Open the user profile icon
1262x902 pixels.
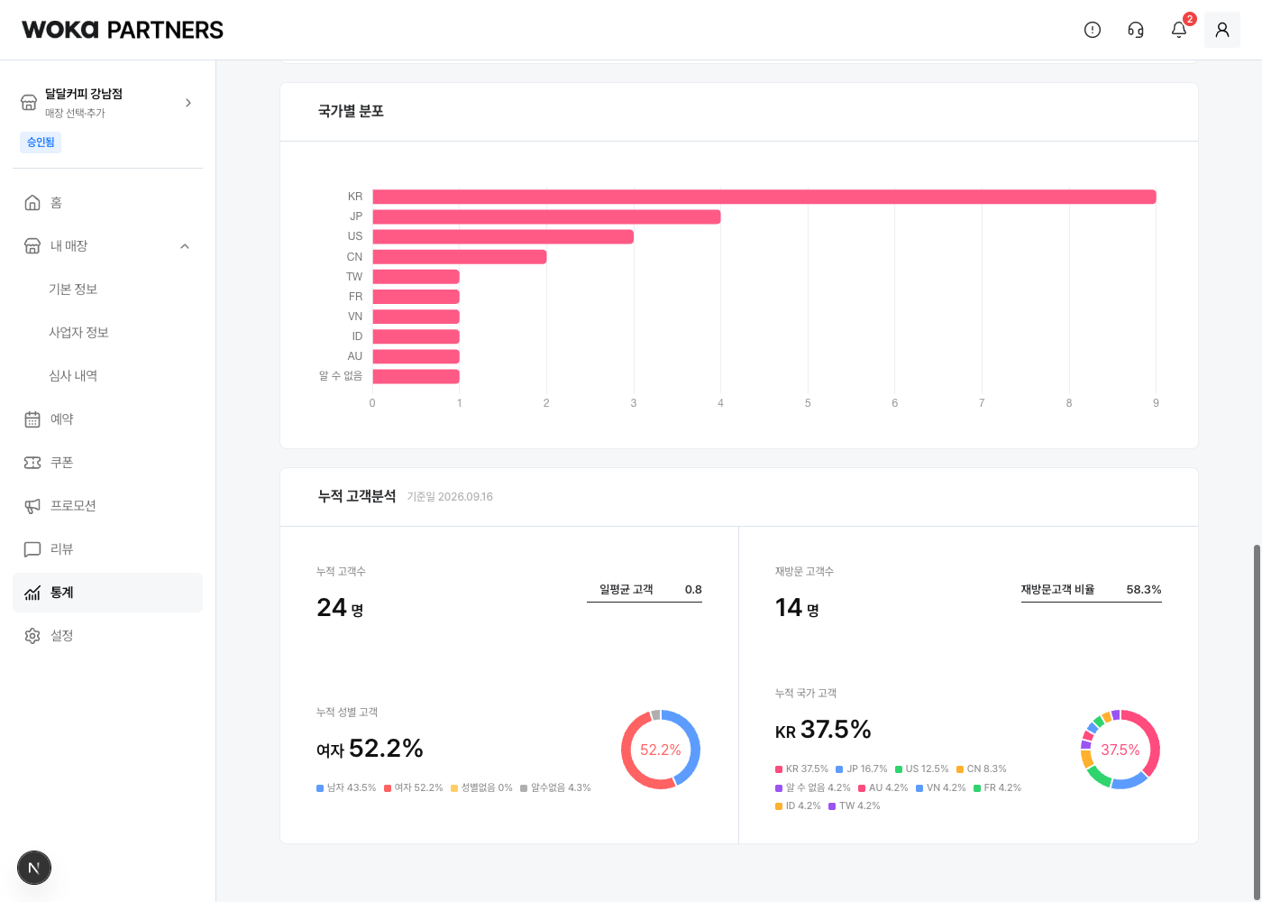[1222, 30]
